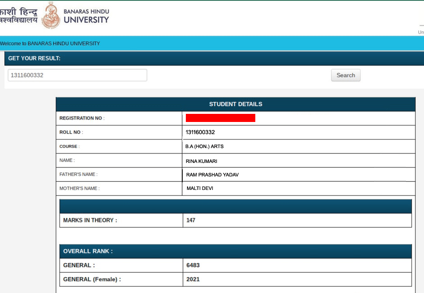Click the Banaras Hindu University emblem logo
Image resolution: width=424 pixels, height=293 pixels.
51,15
